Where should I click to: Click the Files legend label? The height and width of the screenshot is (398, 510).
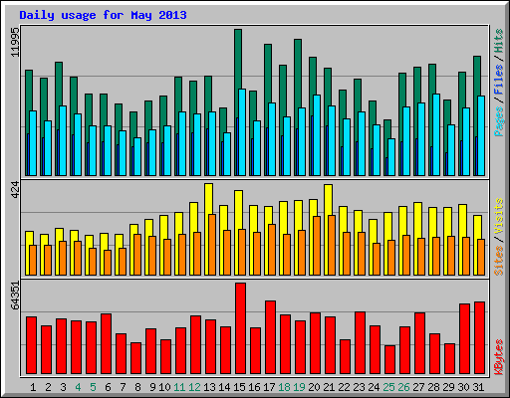[x=499, y=79]
